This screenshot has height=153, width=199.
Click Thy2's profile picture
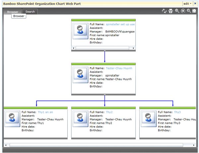pyautogui.click(x=80, y=119)
